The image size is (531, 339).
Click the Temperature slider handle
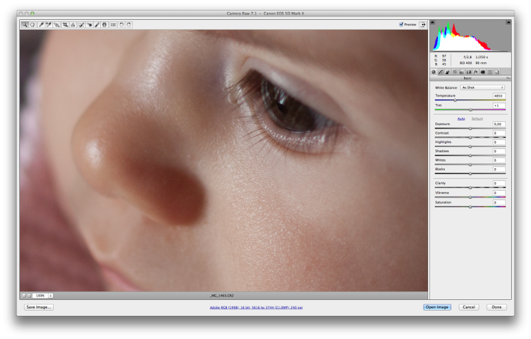point(455,100)
